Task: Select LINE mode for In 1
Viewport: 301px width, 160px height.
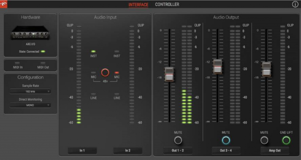Action: coord(93,94)
